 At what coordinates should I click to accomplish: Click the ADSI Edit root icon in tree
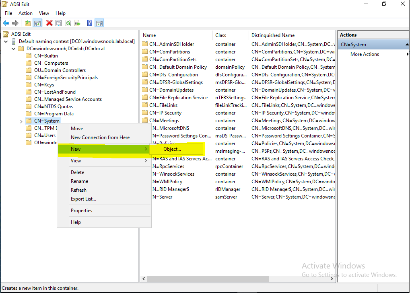[x=6, y=34]
